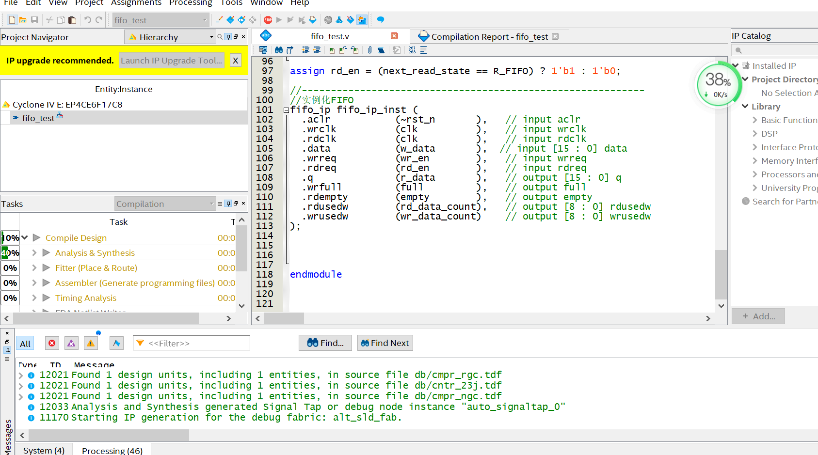
Task: Open the Timing Analyzer clock icon
Action: (x=328, y=20)
